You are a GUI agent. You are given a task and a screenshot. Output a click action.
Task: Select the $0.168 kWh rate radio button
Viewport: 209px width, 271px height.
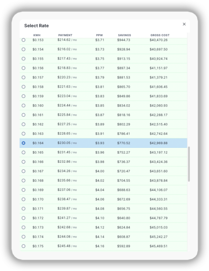(x=24, y=180)
